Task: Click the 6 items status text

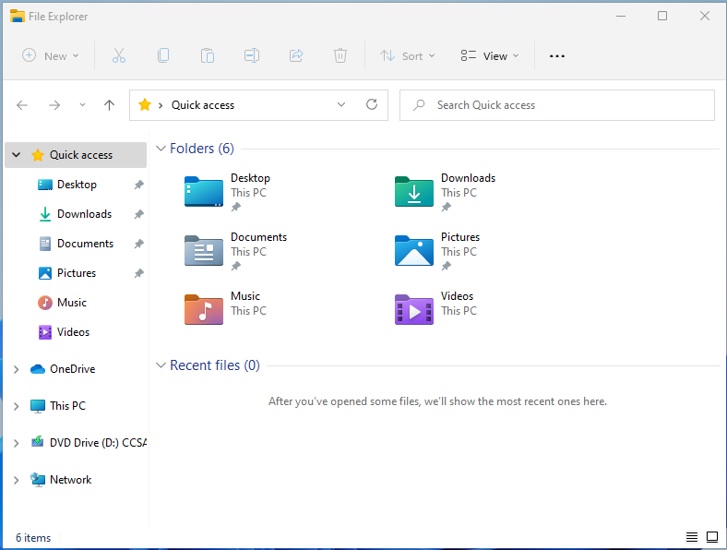Action: pyautogui.click(x=33, y=538)
